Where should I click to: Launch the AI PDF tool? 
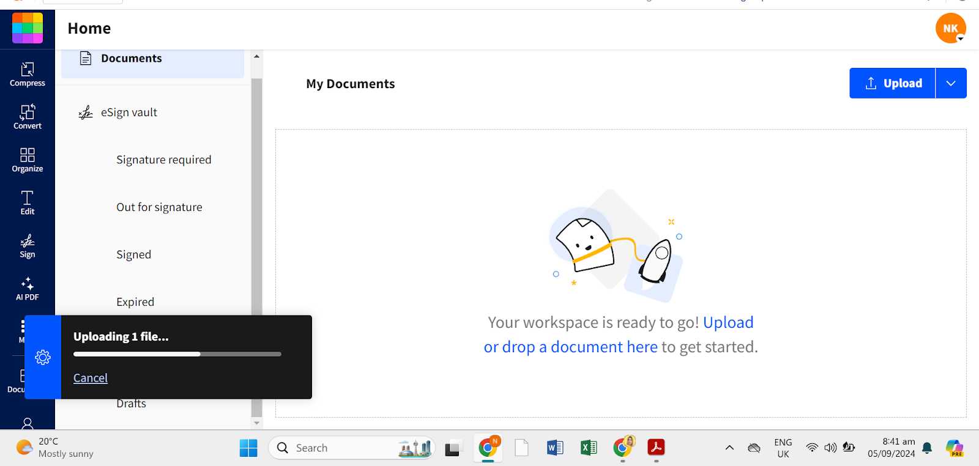click(28, 289)
